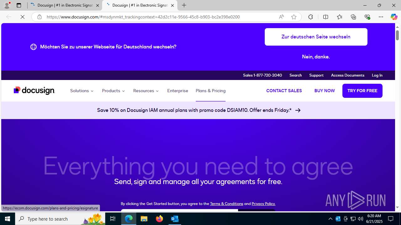Click the page vertical scrollbar thumb
Image resolution: width=401 pixels, height=225 pixels.
pyautogui.click(x=397, y=35)
